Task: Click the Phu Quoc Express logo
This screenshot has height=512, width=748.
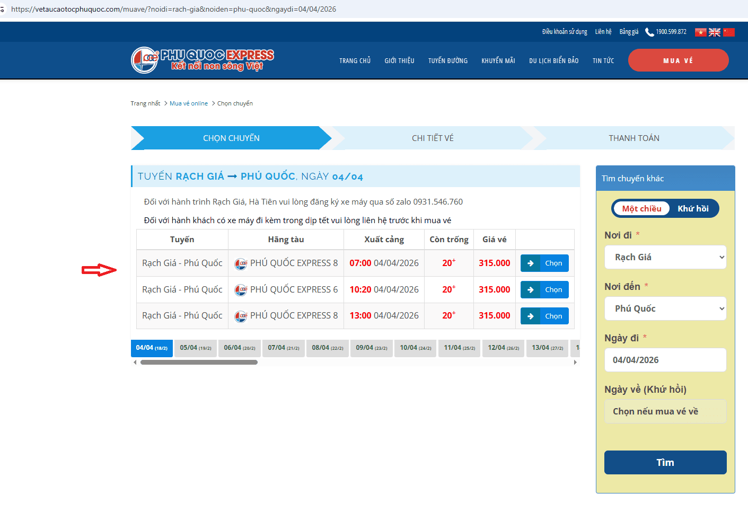Action: coord(202,60)
